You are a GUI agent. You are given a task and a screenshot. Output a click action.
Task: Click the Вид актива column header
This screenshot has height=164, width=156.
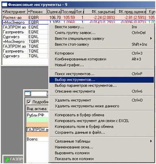pyautogui.click(x=37, y=109)
